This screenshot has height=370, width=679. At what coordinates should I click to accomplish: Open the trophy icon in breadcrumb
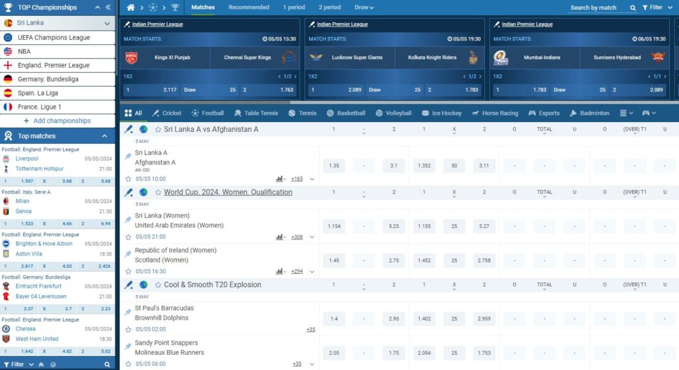(x=175, y=7)
